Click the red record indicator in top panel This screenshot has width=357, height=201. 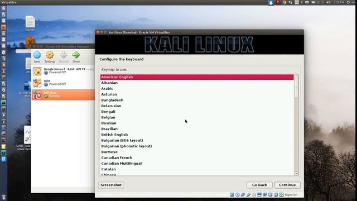278,2
